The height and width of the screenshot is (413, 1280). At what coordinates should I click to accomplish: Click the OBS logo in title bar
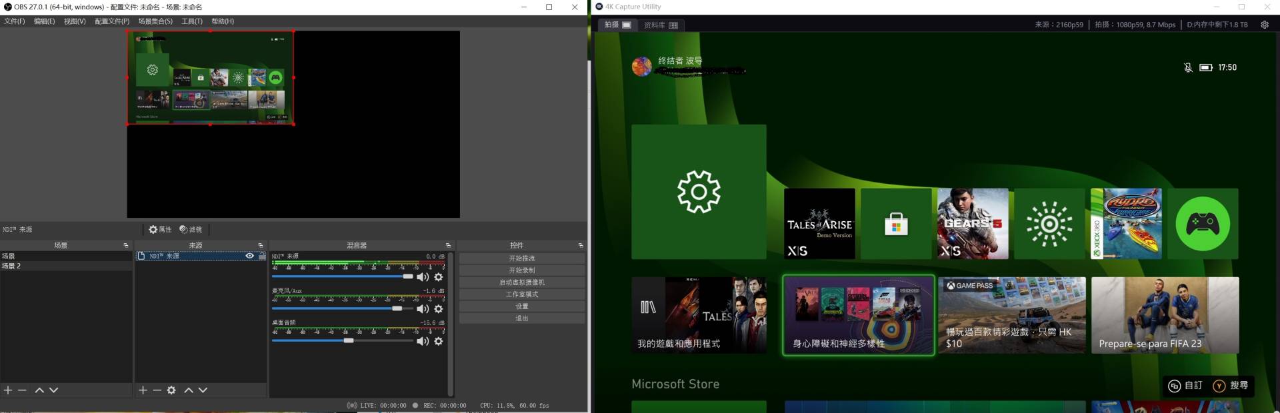point(8,7)
